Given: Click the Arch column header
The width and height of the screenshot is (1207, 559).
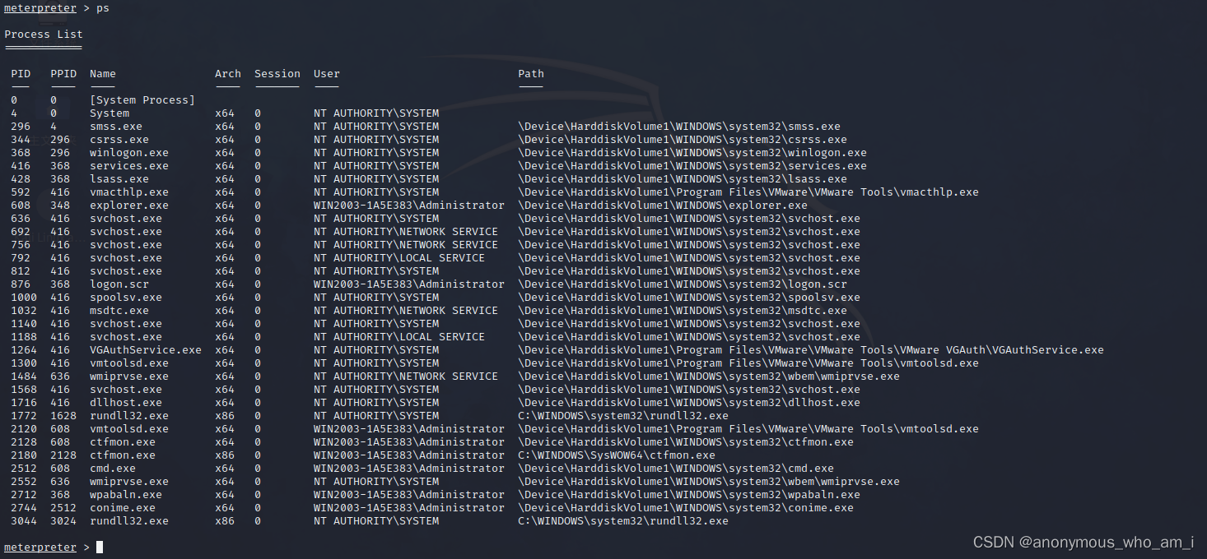Looking at the screenshot, I should coord(228,74).
